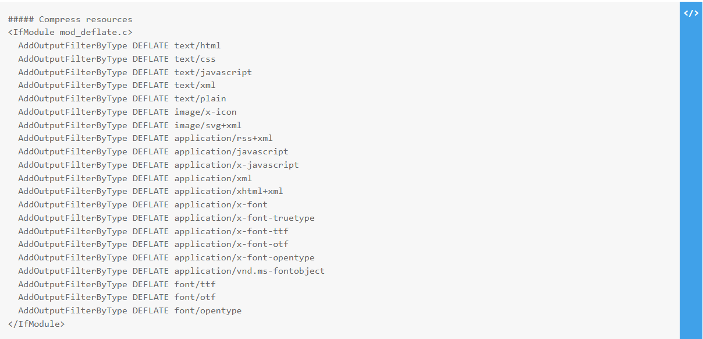Viewport: 703px width, 339px height.
Task: Click the code brackets icon in blue sidebar
Action: pos(691,13)
